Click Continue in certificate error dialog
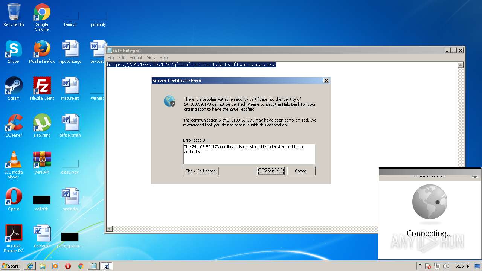 [271, 171]
